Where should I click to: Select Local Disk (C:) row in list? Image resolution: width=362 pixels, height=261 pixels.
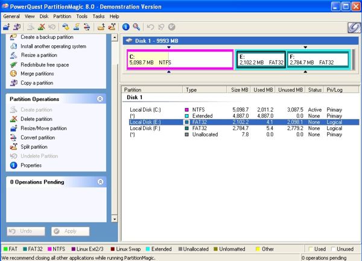pyautogui.click(x=145, y=109)
